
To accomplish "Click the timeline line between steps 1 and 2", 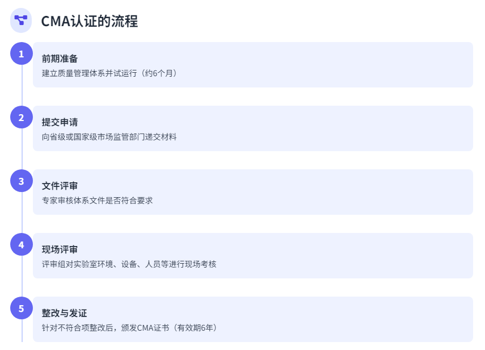I will point(22,86).
